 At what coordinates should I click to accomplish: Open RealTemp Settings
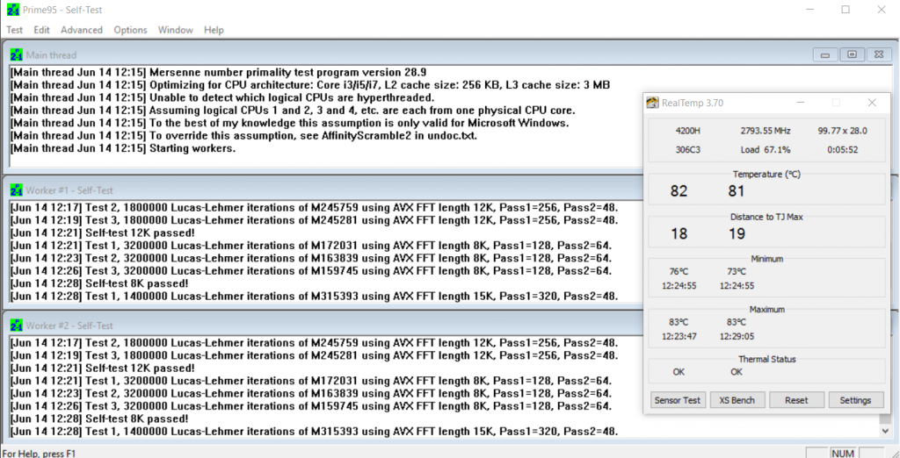tap(855, 400)
